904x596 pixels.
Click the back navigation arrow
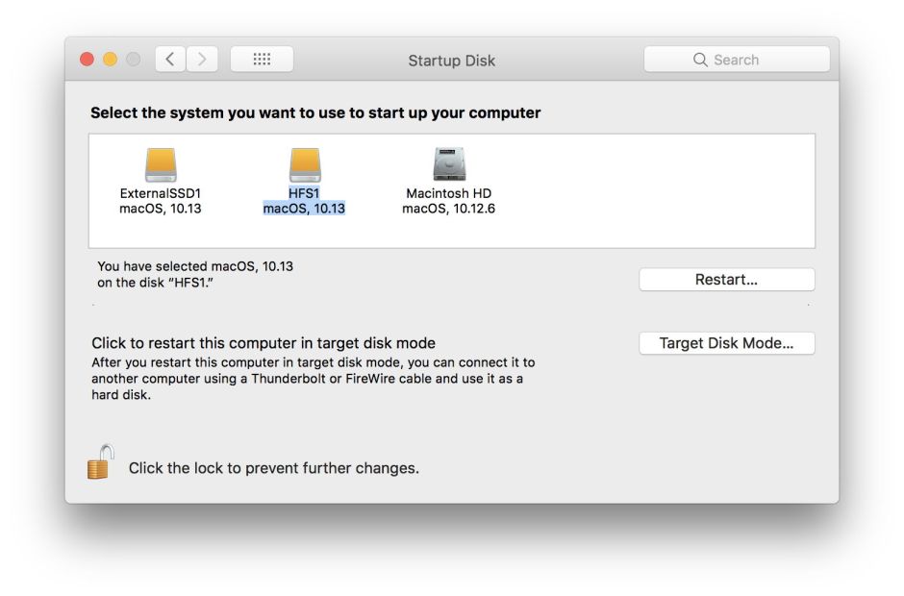click(x=170, y=59)
